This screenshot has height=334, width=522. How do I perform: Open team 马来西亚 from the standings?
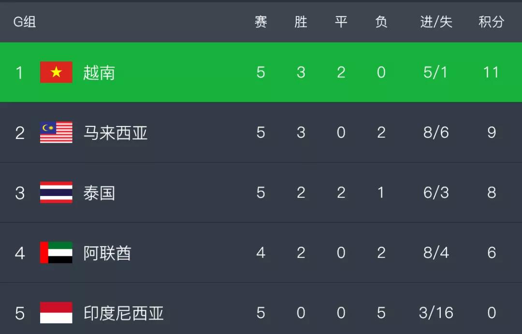click(115, 133)
